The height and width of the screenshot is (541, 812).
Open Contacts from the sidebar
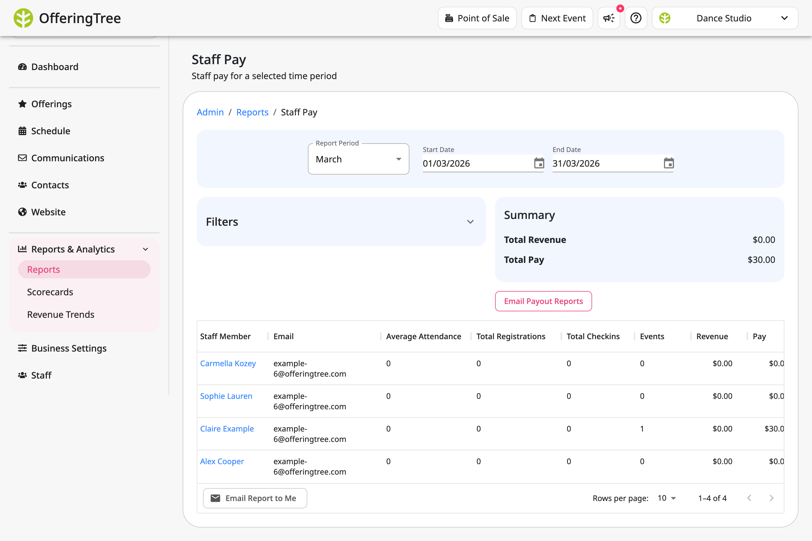tap(50, 185)
